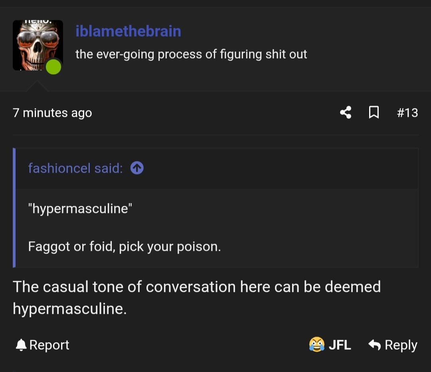Open the "7 minutes ago" timestamp permalink
Viewport: 431px width, 372px height.
tap(52, 113)
